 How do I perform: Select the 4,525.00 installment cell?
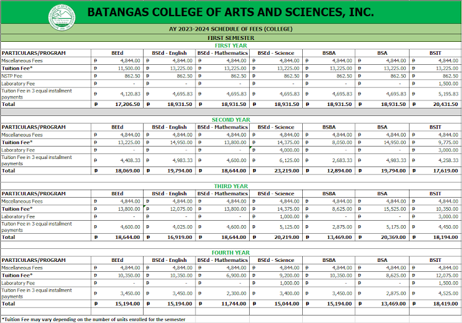[x=435, y=294]
